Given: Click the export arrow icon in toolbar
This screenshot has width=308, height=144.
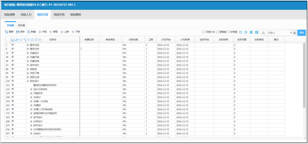Looking at the screenshot, I should pyautogui.click(x=246, y=32).
